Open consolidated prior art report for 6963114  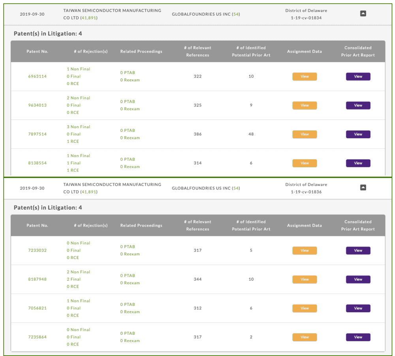(x=358, y=77)
